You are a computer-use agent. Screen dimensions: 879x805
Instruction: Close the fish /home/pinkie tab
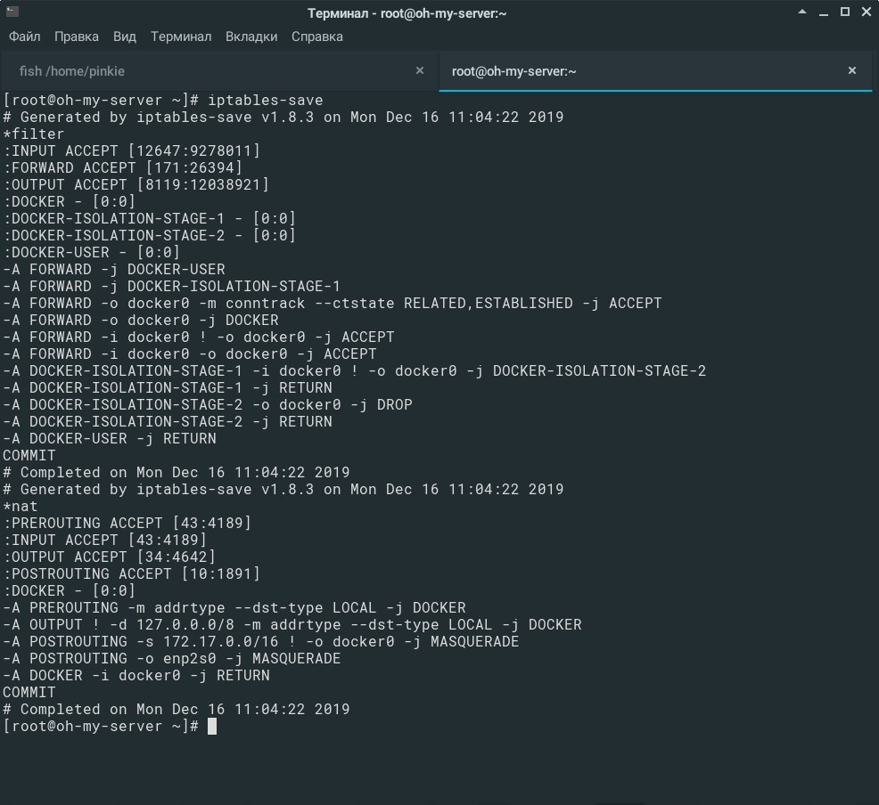419,70
